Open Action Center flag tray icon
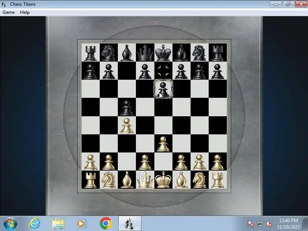This screenshot has width=308, height=231. click(x=251, y=224)
